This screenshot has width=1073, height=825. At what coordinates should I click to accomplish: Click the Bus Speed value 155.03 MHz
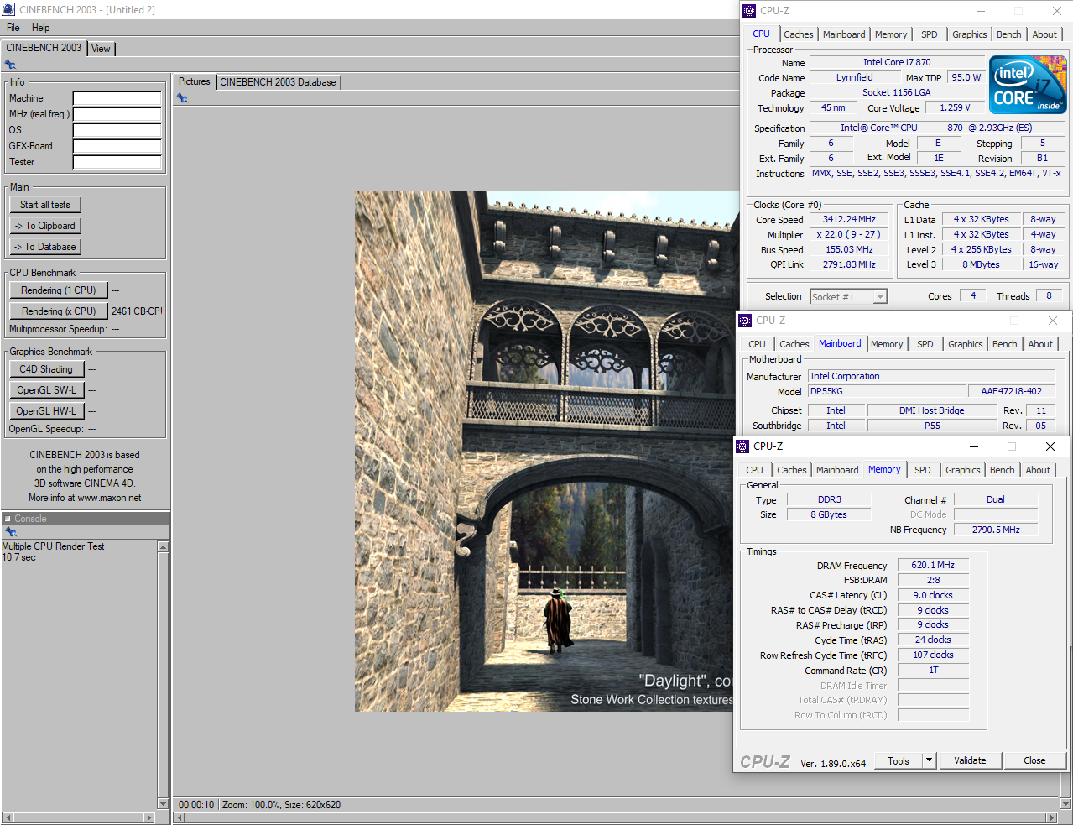point(849,249)
